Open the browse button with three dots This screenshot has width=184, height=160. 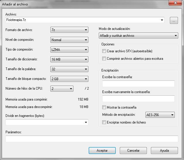click(174, 20)
